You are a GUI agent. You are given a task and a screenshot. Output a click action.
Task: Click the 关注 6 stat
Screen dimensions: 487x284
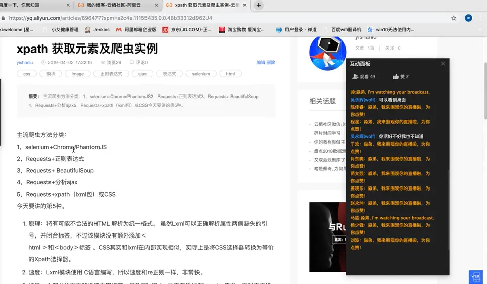[x=393, y=48]
